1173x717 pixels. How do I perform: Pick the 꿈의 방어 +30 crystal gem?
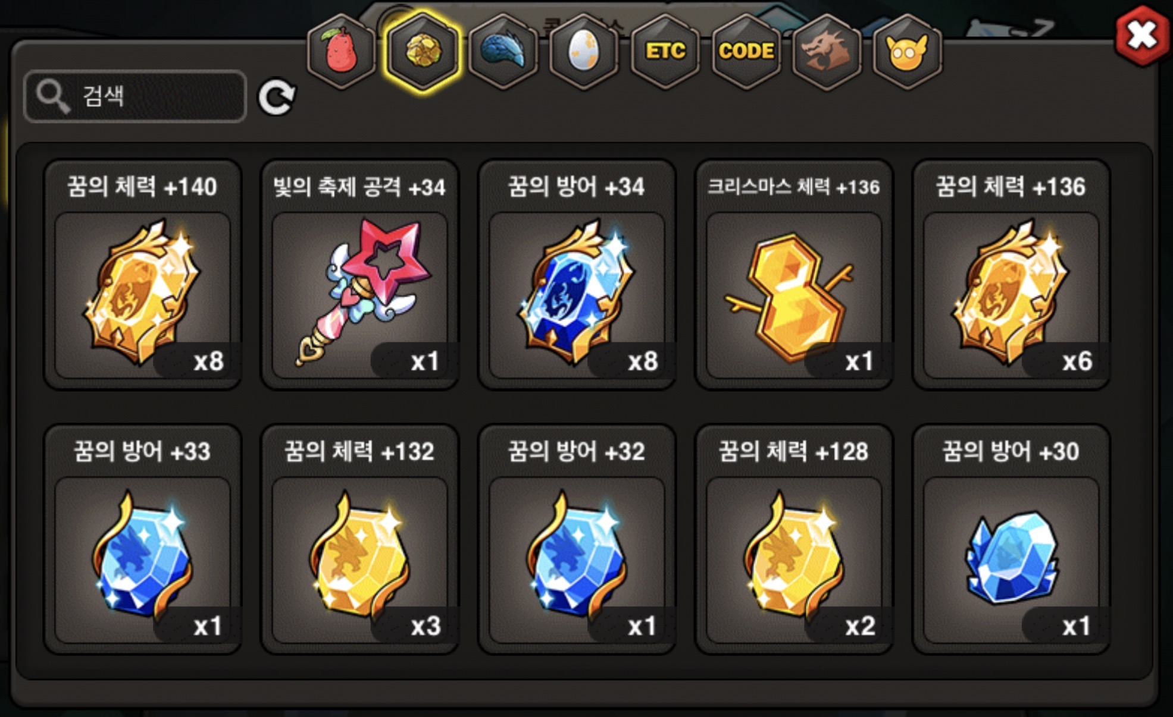(1011, 539)
